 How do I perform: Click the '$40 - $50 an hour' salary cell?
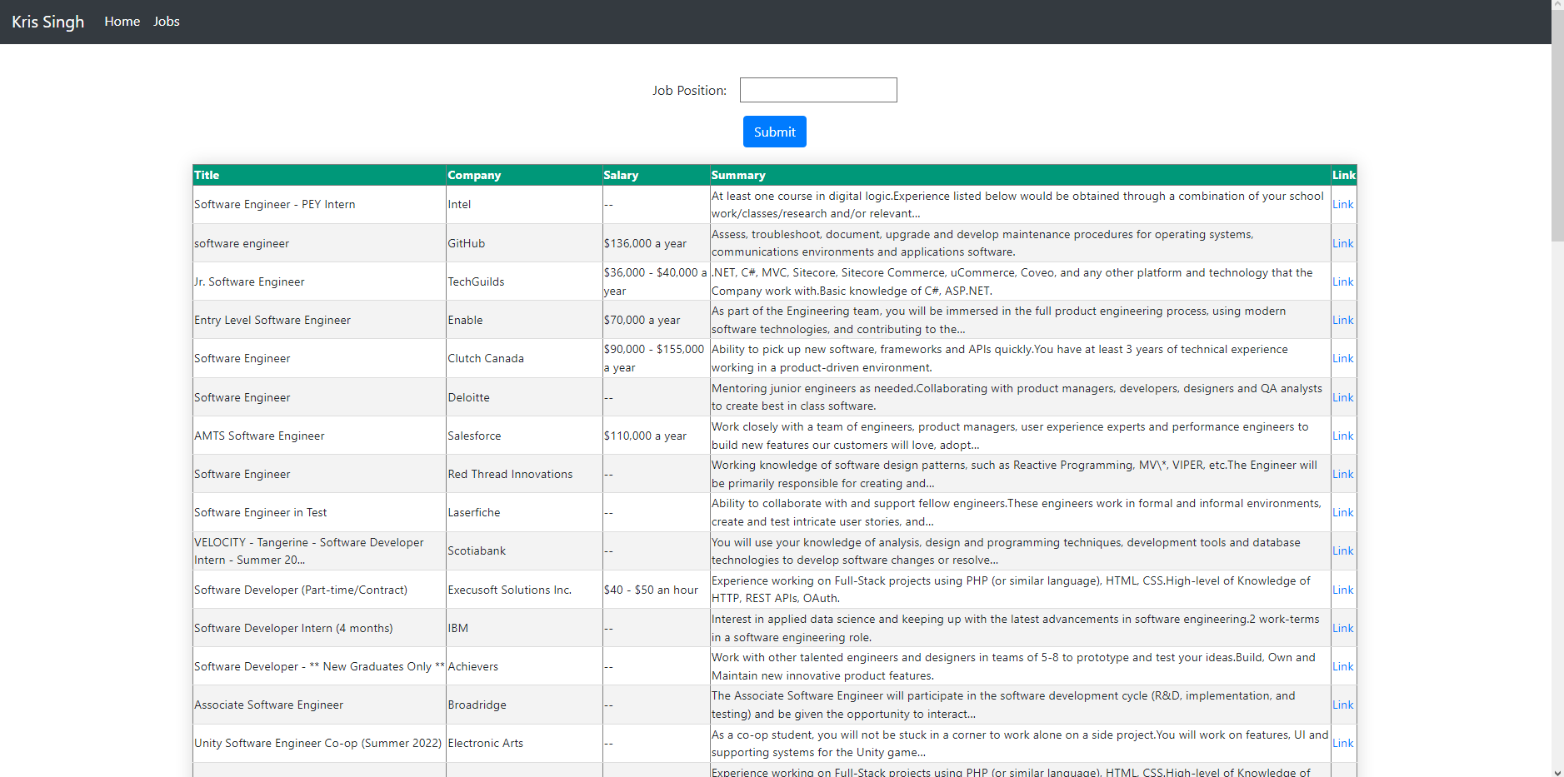coord(656,590)
